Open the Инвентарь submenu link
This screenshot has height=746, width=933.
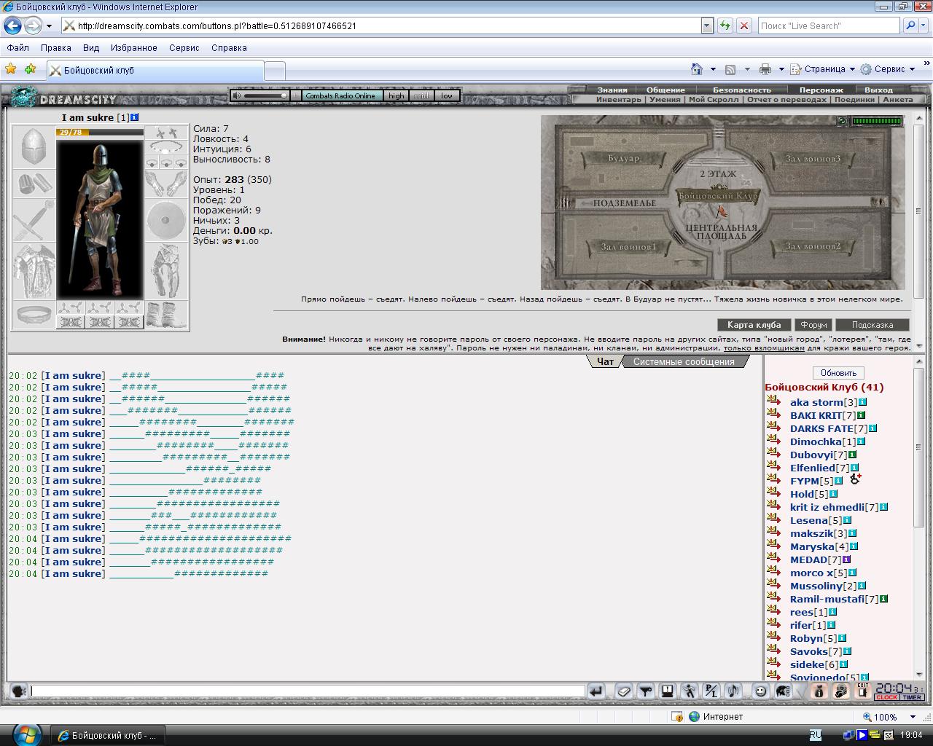[x=619, y=99]
